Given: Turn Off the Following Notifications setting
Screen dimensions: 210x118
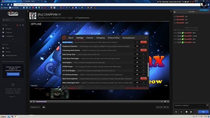Looking at the screenshot, I should click(x=137, y=50).
